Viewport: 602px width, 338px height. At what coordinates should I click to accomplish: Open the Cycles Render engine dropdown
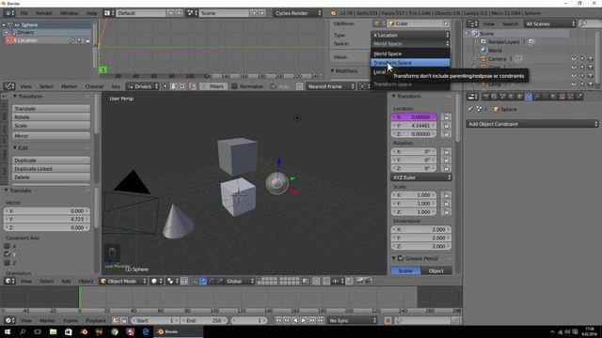(x=297, y=13)
